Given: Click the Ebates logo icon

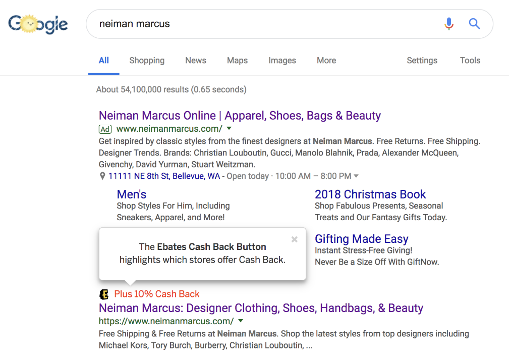Looking at the screenshot, I should click(x=104, y=294).
